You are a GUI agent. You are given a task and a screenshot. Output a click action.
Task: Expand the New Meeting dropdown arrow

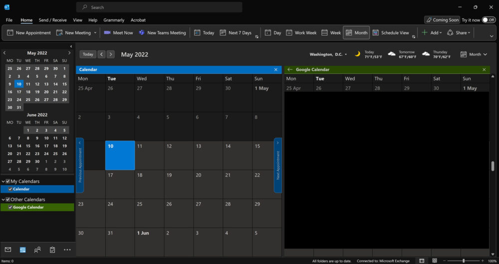click(x=95, y=33)
